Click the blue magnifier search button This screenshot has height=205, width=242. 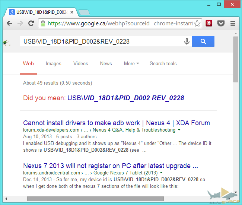(x=203, y=41)
